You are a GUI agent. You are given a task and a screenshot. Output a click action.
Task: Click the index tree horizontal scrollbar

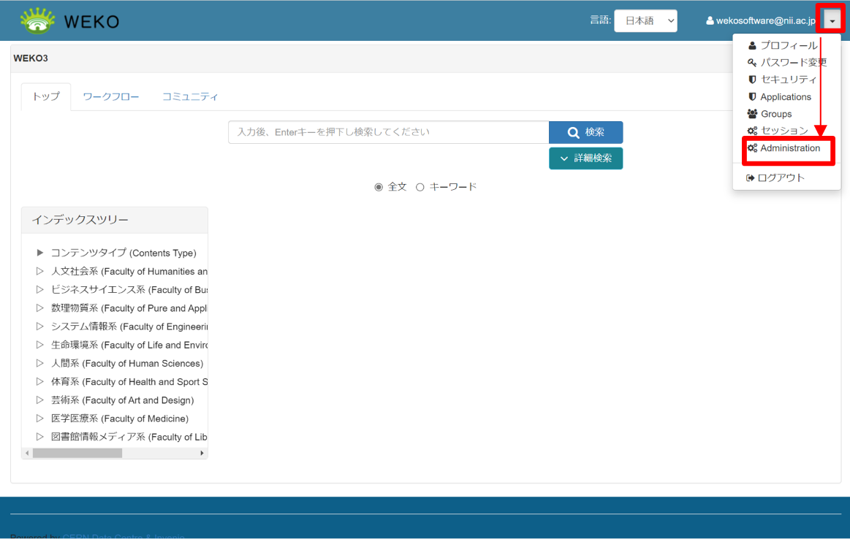(x=77, y=454)
